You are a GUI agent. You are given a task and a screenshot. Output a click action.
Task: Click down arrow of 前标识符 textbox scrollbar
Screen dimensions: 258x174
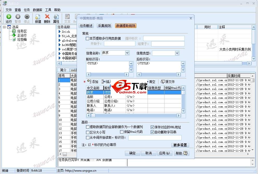click(x=131, y=70)
